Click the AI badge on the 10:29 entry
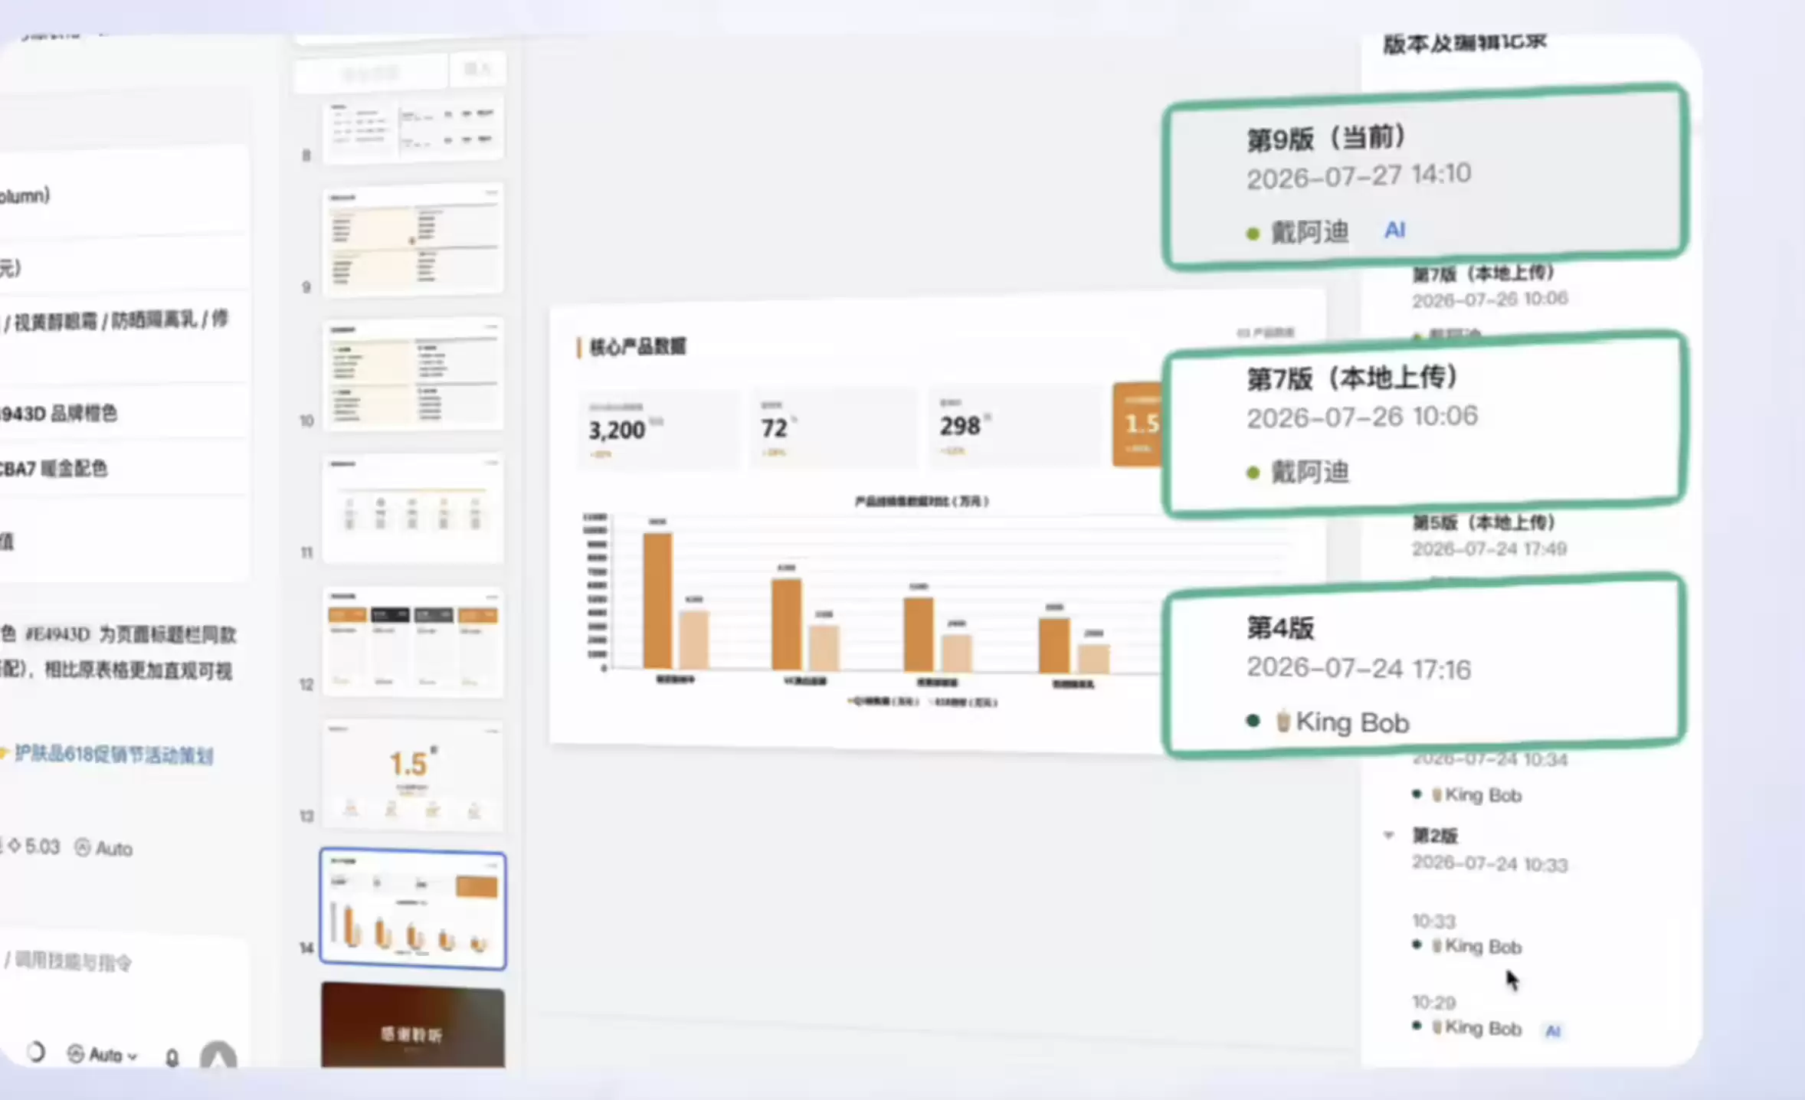Viewport: 1805px width, 1100px height. [1553, 1031]
